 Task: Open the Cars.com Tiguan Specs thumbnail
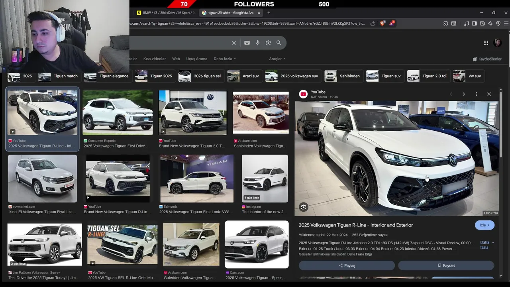(257, 244)
